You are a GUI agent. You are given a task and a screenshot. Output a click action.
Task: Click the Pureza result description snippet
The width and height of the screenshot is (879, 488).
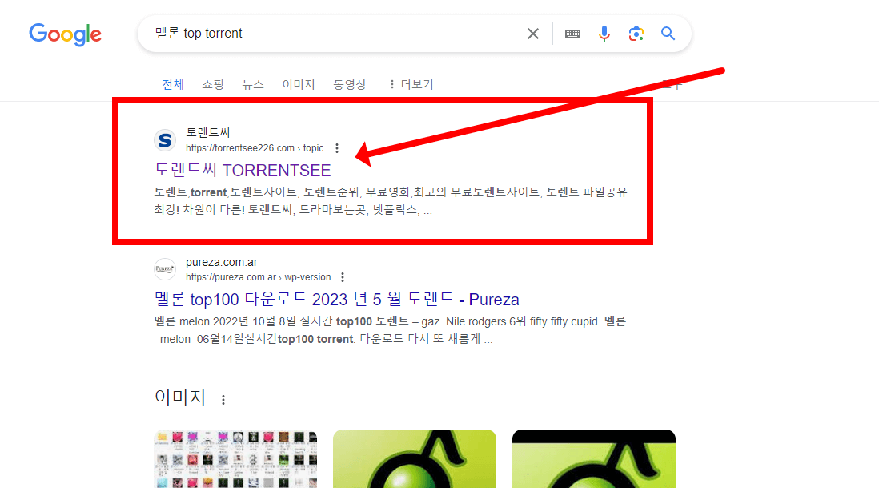[390, 330]
